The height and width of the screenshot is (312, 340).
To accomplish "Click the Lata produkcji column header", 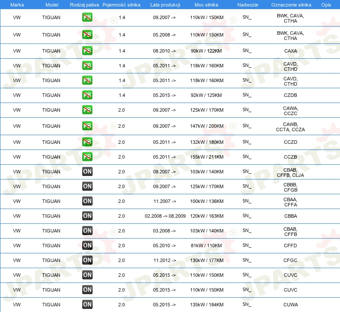I will pyautogui.click(x=165, y=5).
